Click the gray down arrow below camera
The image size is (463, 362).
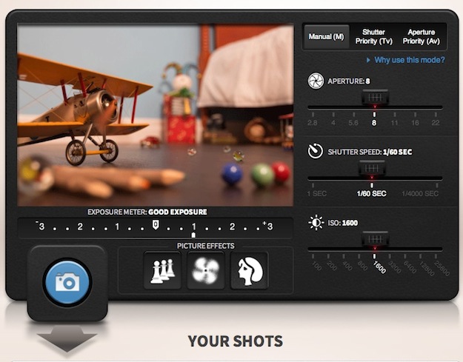(x=67, y=341)
